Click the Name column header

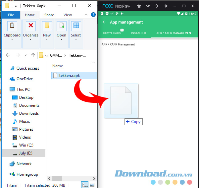click(58, 66)
